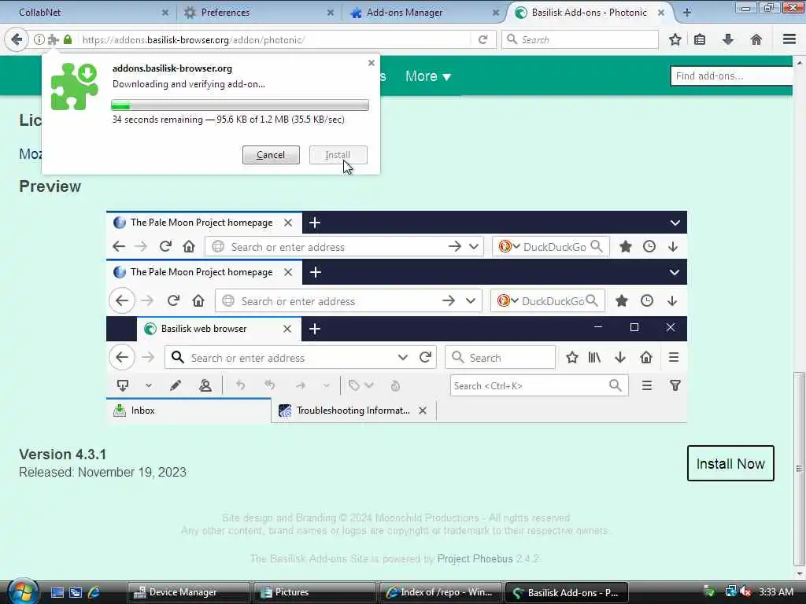806x604 pixels.
Task: Go back with the browser back arrow
Action: tap(17, 39)
